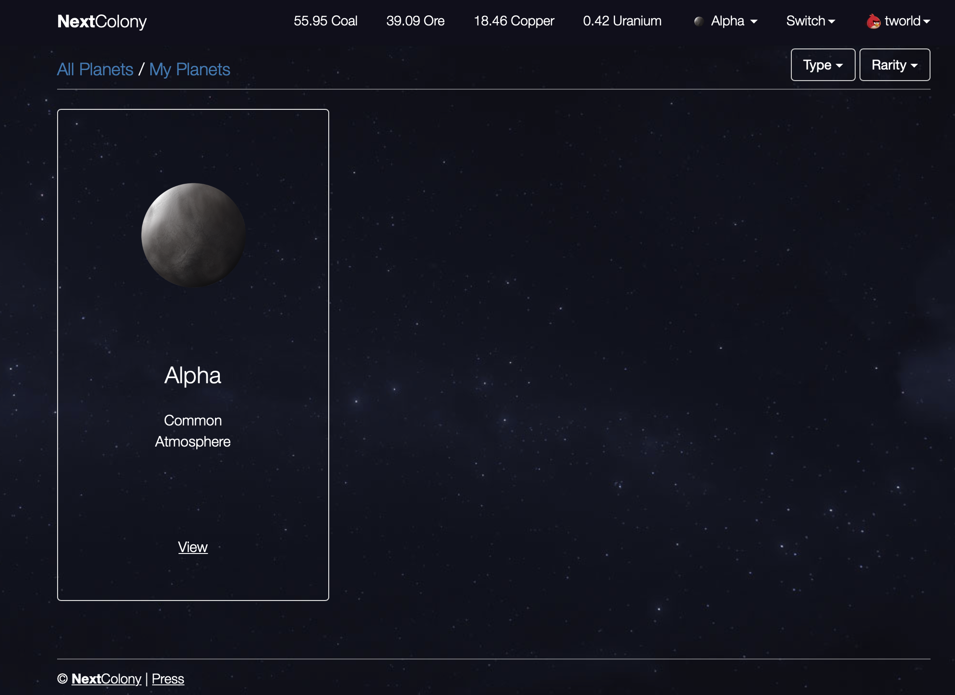The image size is (955, 695).
Task: Go to My Planets breadcrumb link
Action: [190, 70]
